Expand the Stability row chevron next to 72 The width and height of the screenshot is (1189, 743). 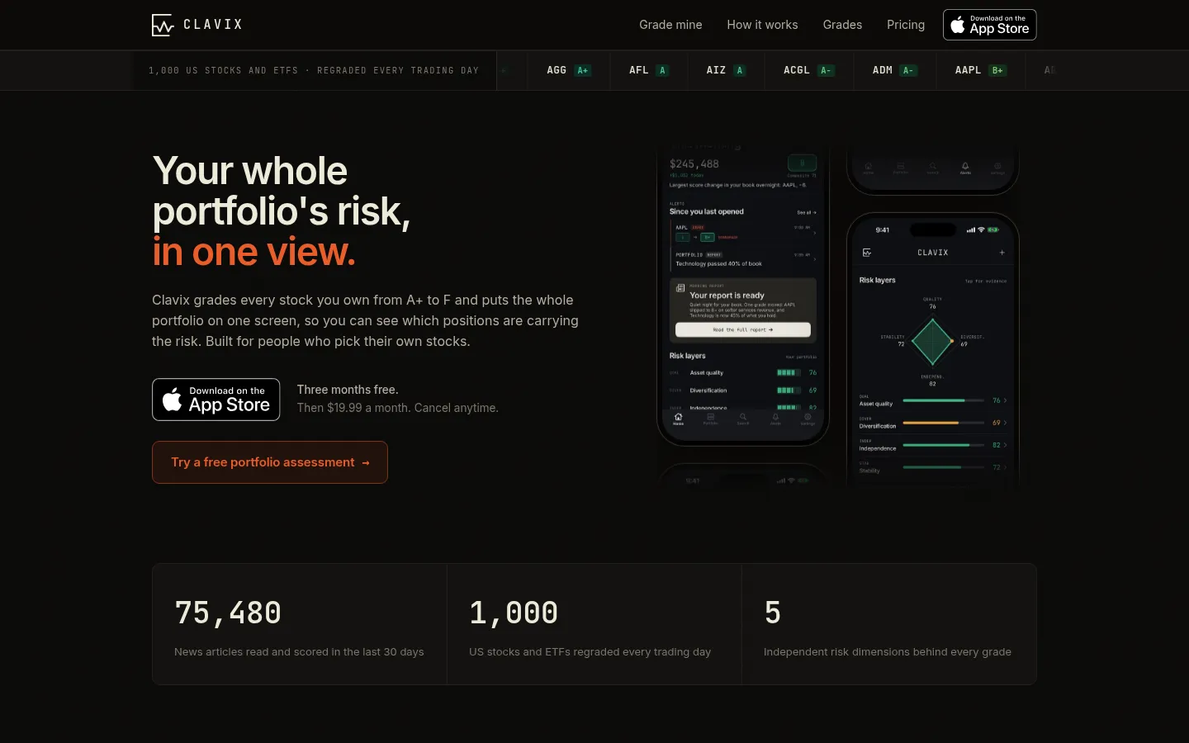point(1005,467)
